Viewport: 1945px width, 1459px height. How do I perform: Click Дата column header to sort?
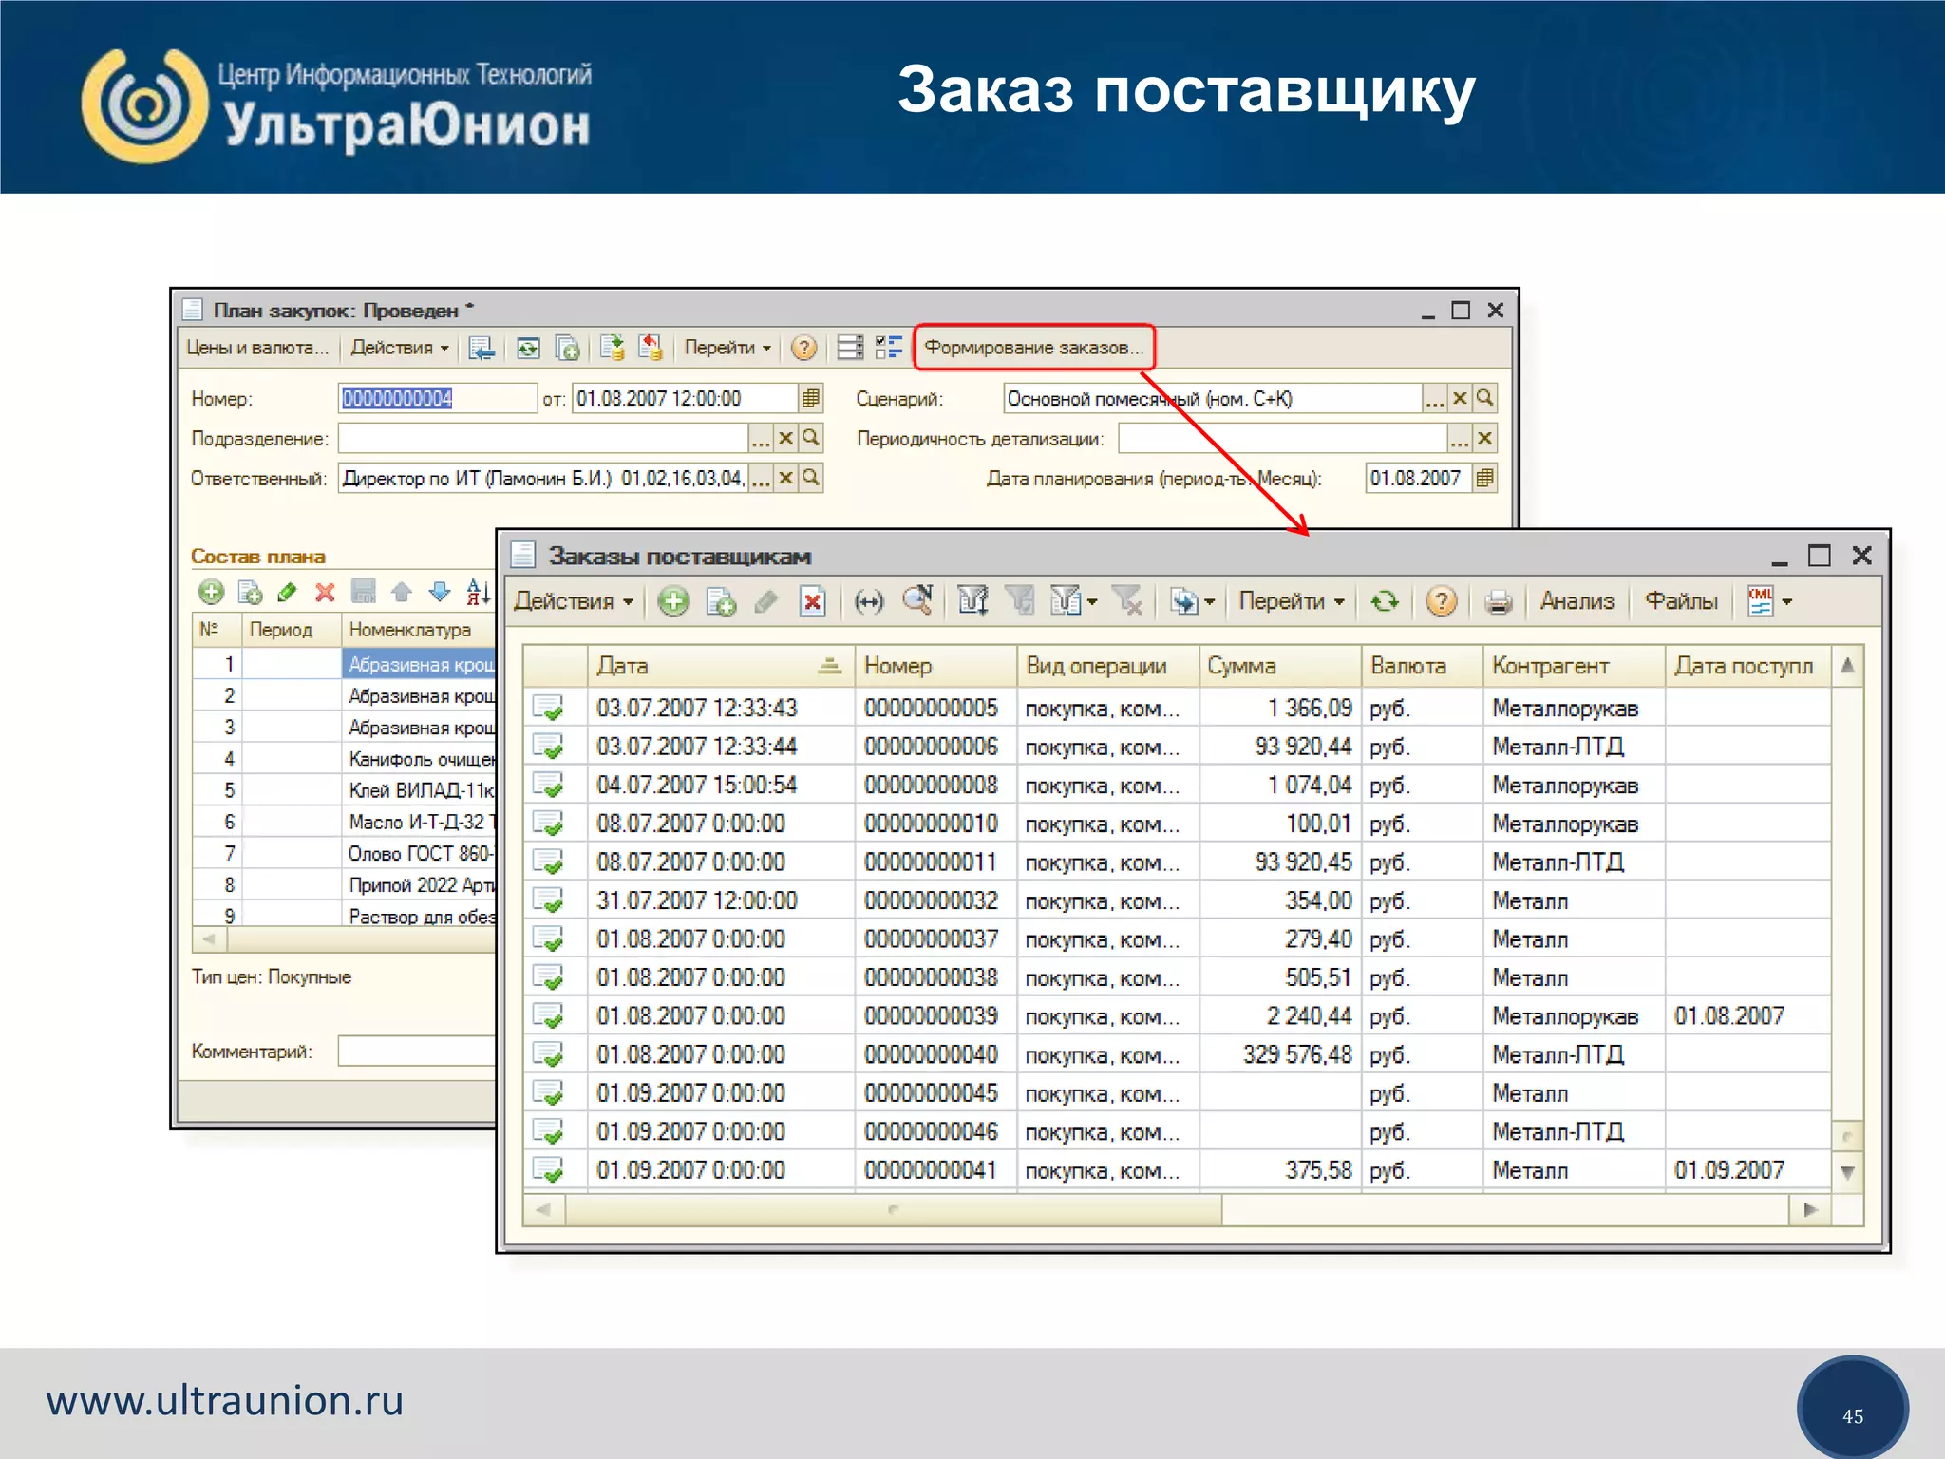(721, 666)
